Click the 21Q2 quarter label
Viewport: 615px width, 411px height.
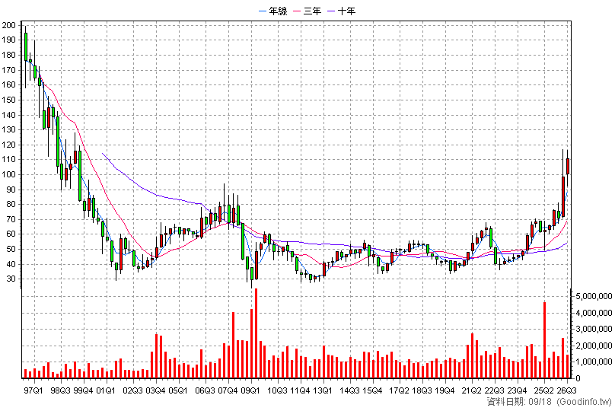[x=471, y=390]
